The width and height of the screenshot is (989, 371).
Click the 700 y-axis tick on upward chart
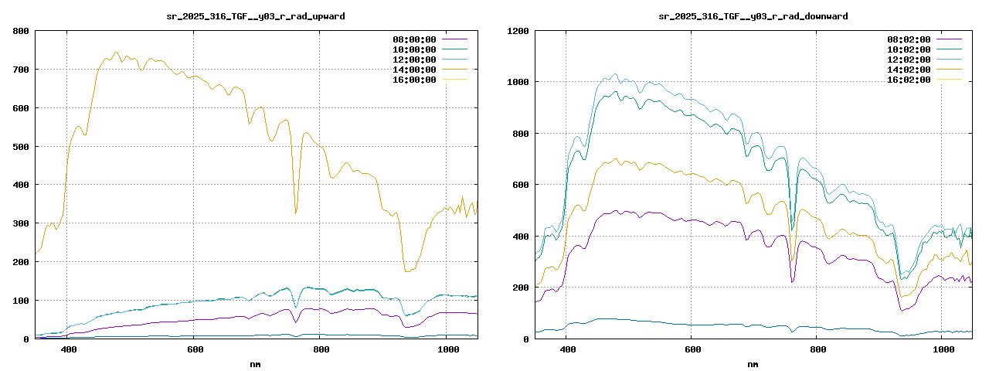coord(21,70)
